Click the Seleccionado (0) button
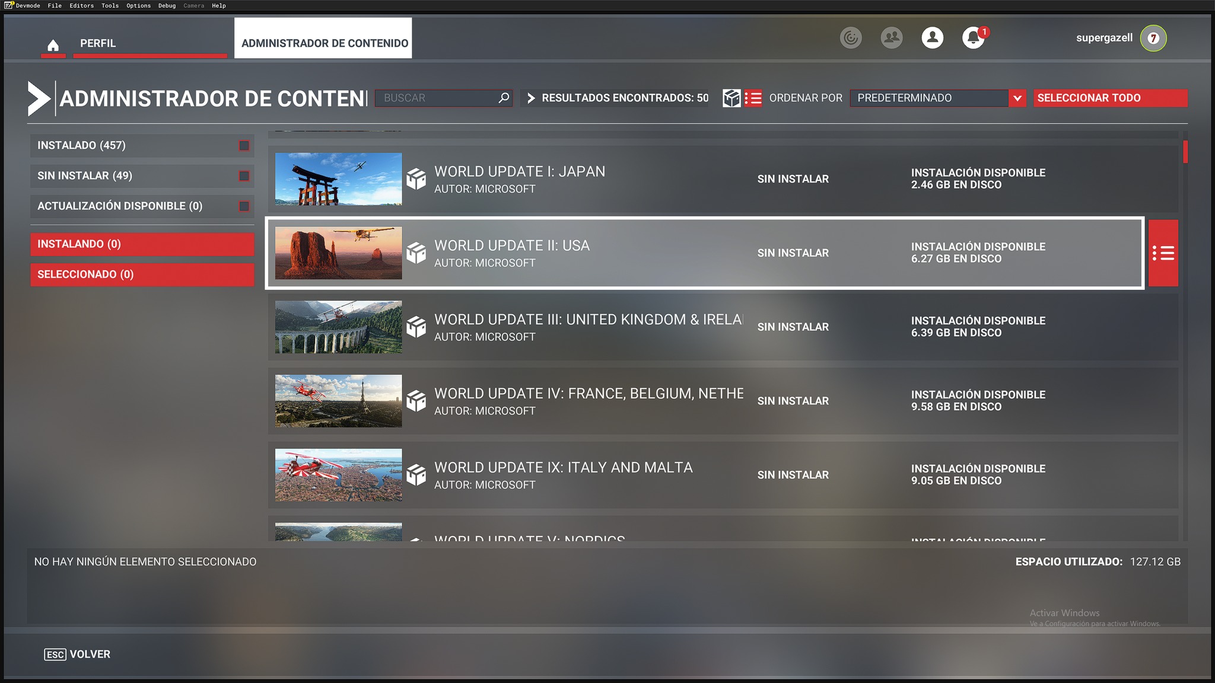This screenshot has height=683, width=1215. (142, 275)
